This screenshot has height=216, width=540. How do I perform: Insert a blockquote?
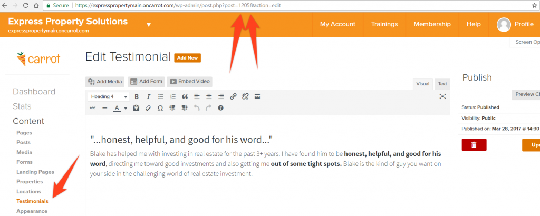click(185, 96)
